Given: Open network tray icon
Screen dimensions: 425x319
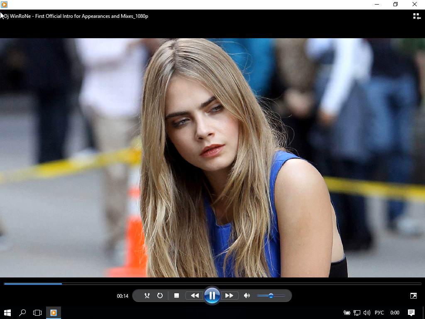Looking at the screenshot, I should coord(357,313).
